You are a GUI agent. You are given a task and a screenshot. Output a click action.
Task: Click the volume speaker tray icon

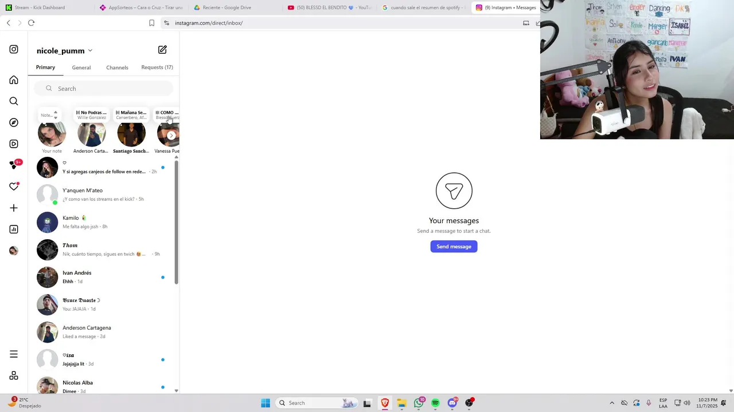687,403
